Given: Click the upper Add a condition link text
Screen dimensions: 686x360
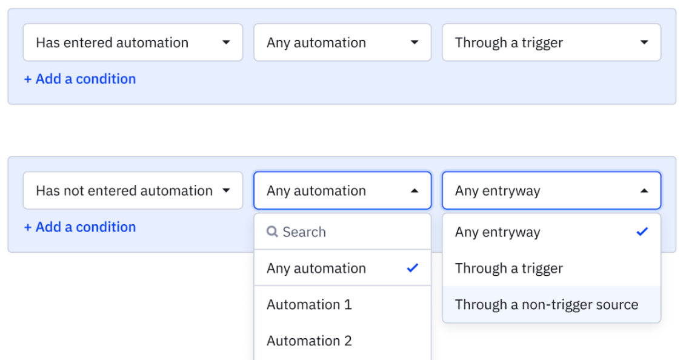Looking at the screenshot, I should (86, 79).
